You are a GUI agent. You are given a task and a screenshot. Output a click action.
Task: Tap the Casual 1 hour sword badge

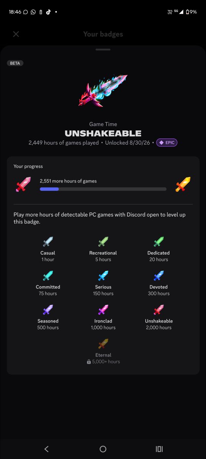(x=48, y=242)
